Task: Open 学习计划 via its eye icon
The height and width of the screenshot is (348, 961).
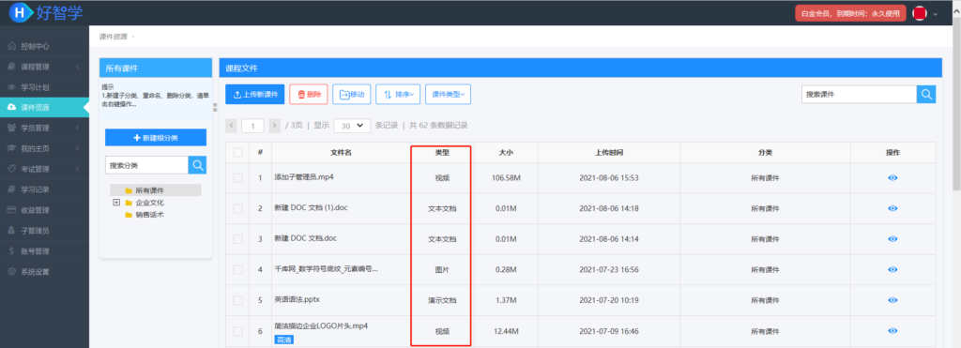Action: [11, 87]
